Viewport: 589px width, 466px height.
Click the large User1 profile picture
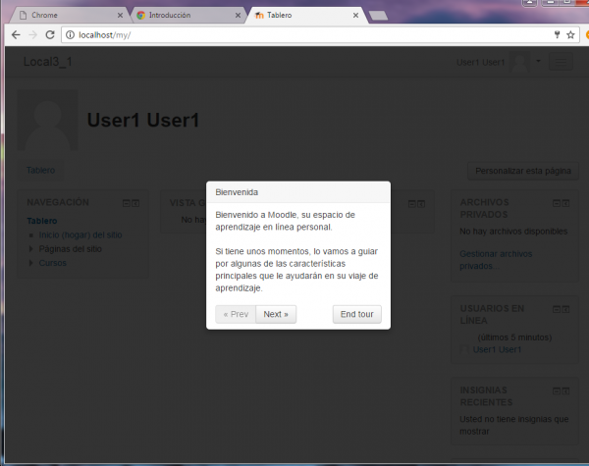[48, 120]
